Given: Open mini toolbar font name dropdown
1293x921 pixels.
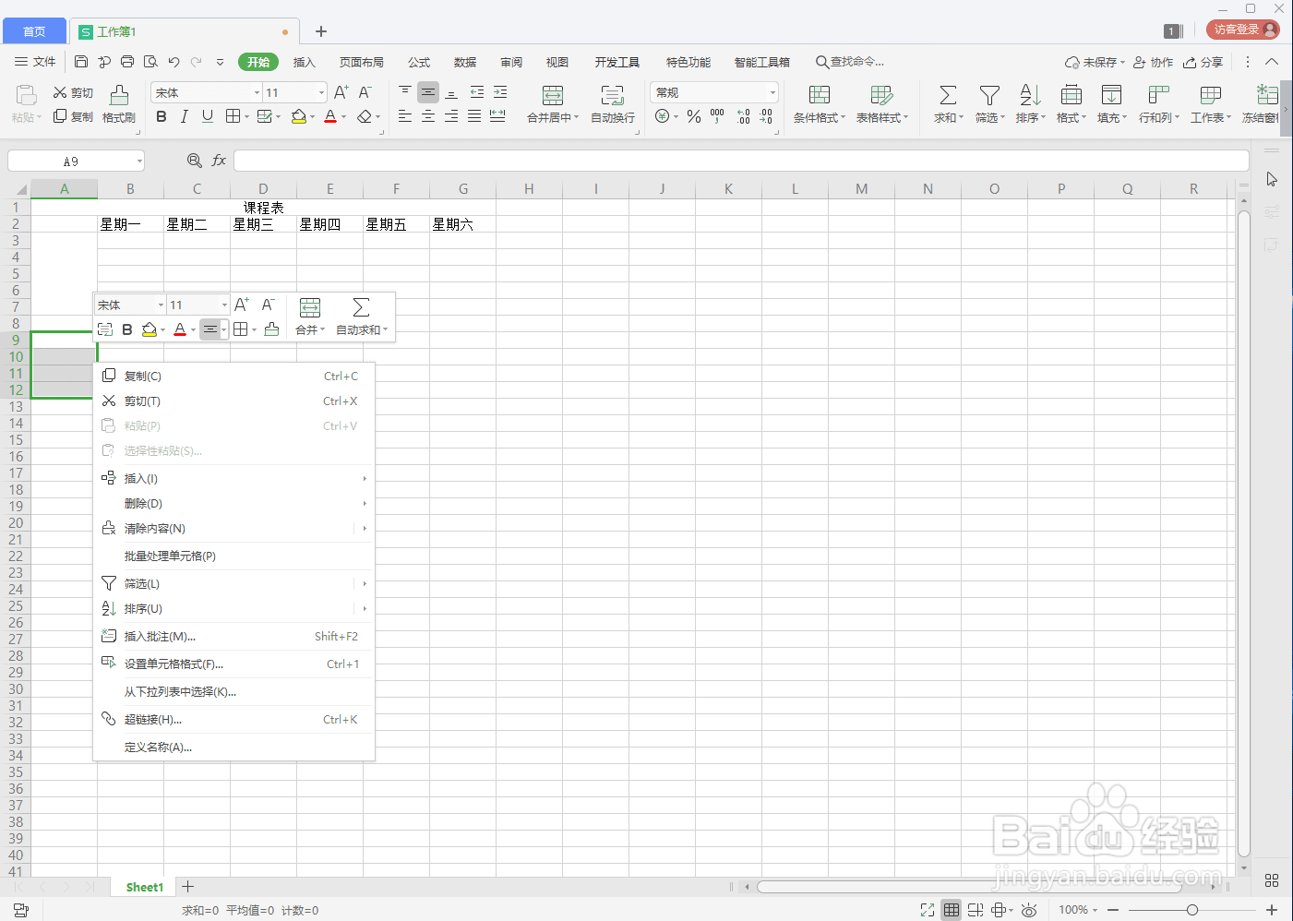Looking at the screenshot, I should click(x=161, y=305).
